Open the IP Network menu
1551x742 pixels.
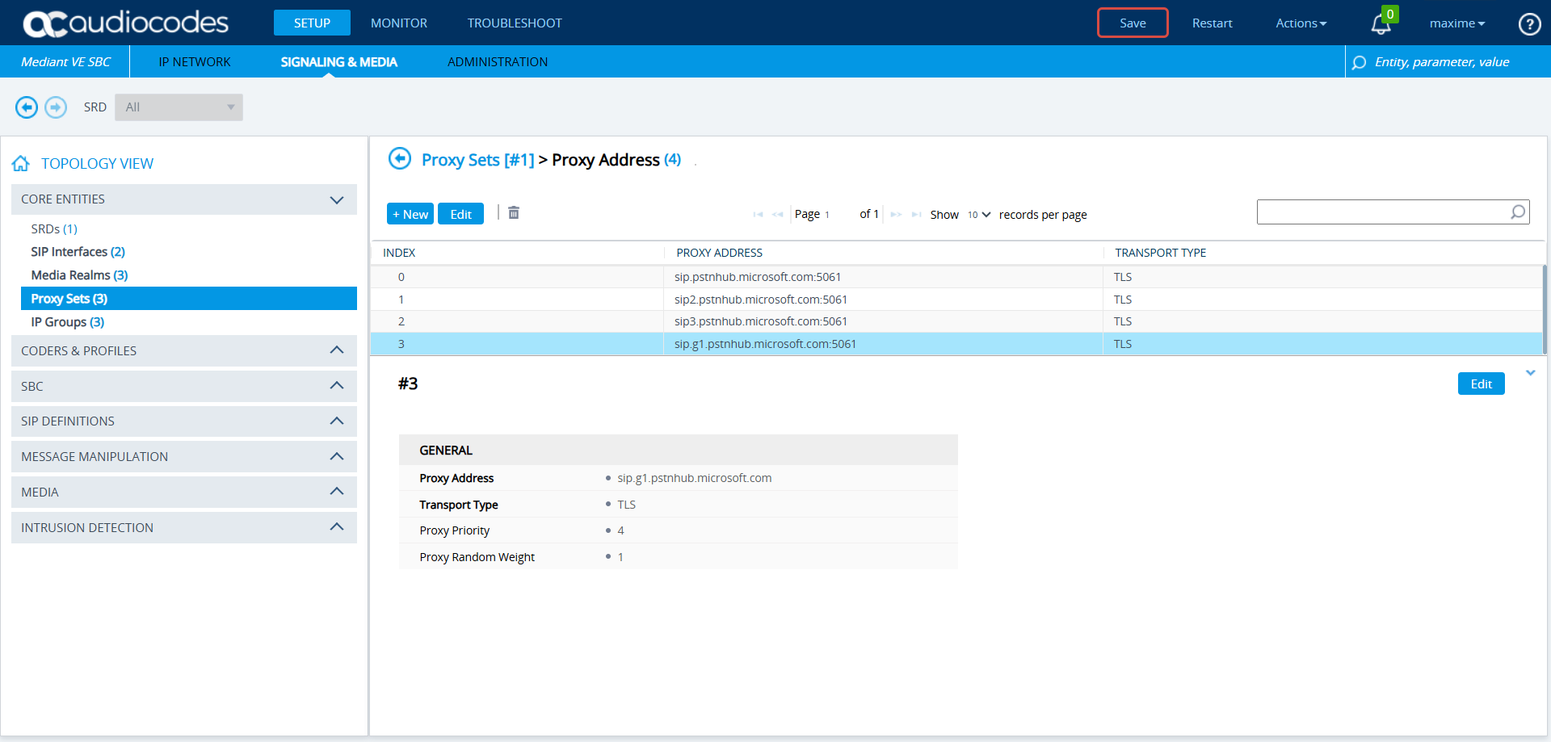click(x=195, y=62)
